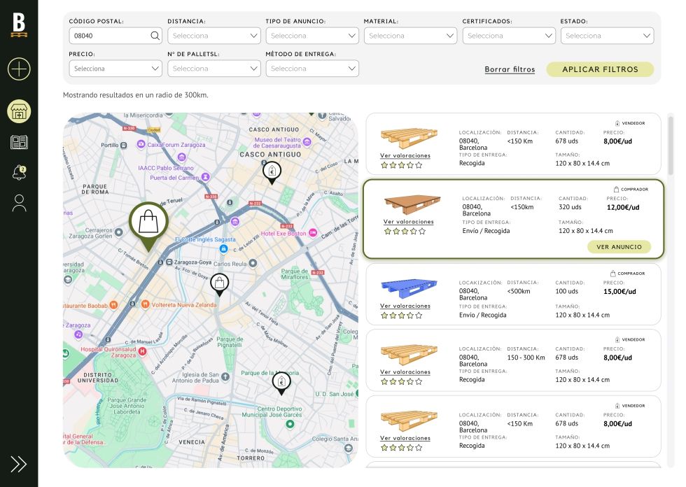Open Ver valoraciones for the blue pallet

point(405,306)
